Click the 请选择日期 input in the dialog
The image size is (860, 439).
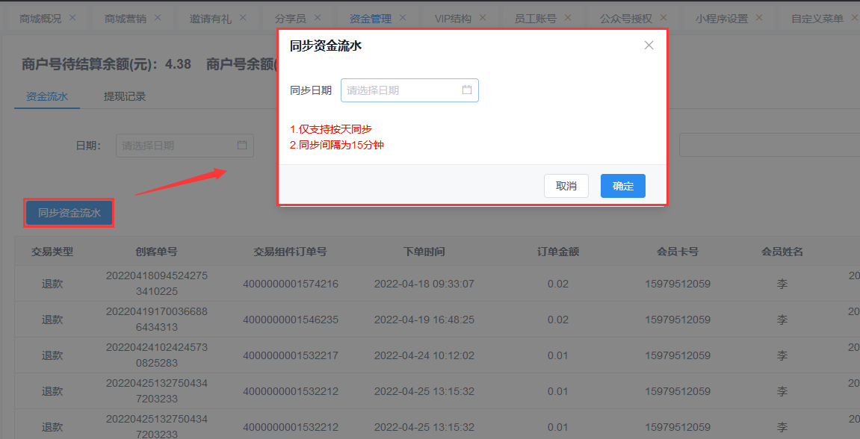[409, 90]
